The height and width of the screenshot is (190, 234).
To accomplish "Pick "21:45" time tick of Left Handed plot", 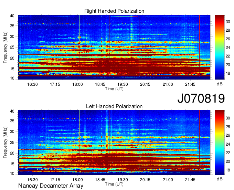I will coord(190,180).
